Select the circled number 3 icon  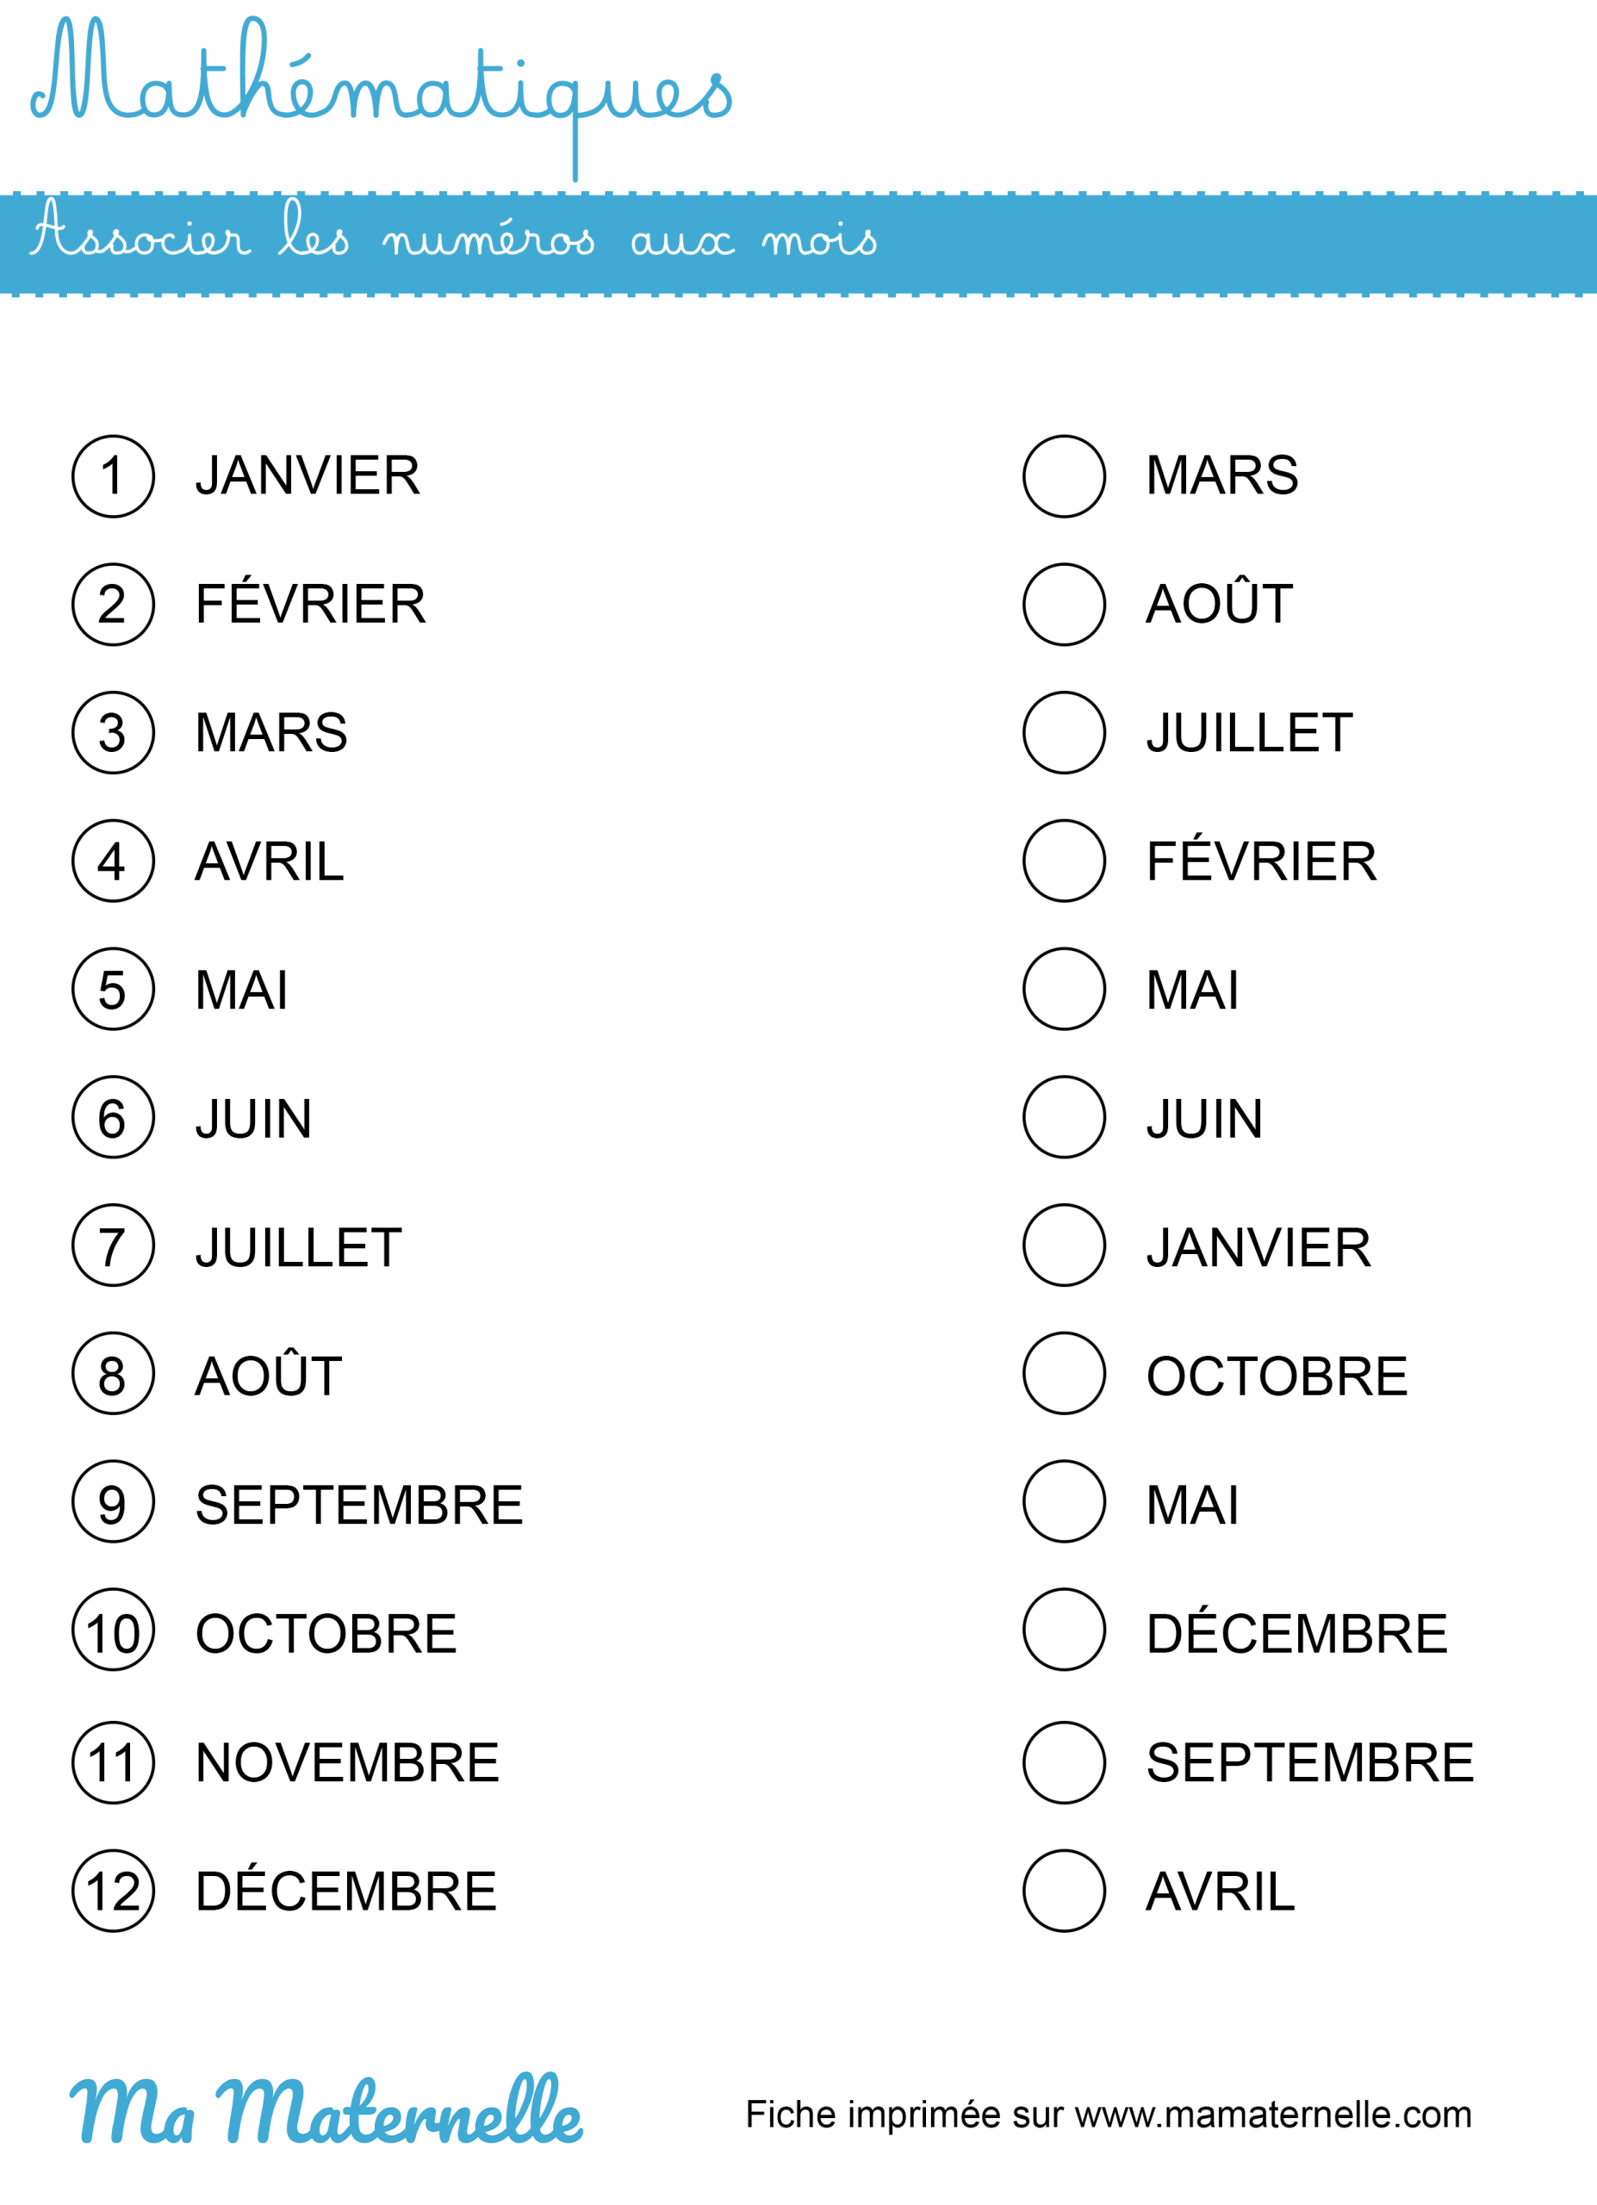coord(113,733)
